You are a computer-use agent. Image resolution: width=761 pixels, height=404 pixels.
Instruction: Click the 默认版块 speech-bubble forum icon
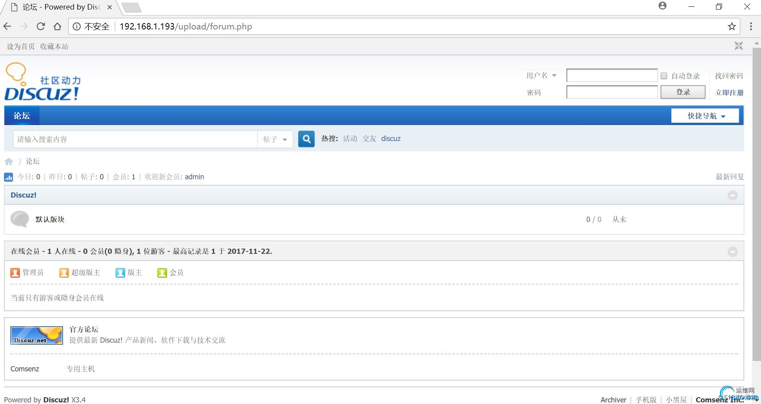[x=20, y=219]
